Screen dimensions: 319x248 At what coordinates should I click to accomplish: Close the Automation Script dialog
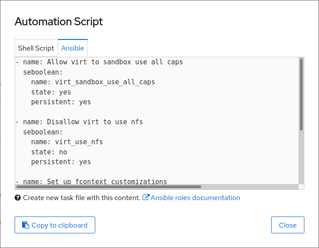[288, 225]
